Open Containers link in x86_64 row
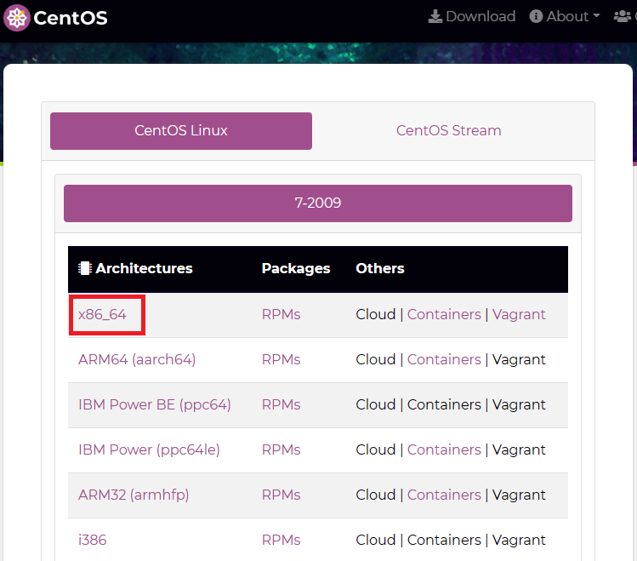This screenshot has width=637, height=561. [x=444, y=315]
